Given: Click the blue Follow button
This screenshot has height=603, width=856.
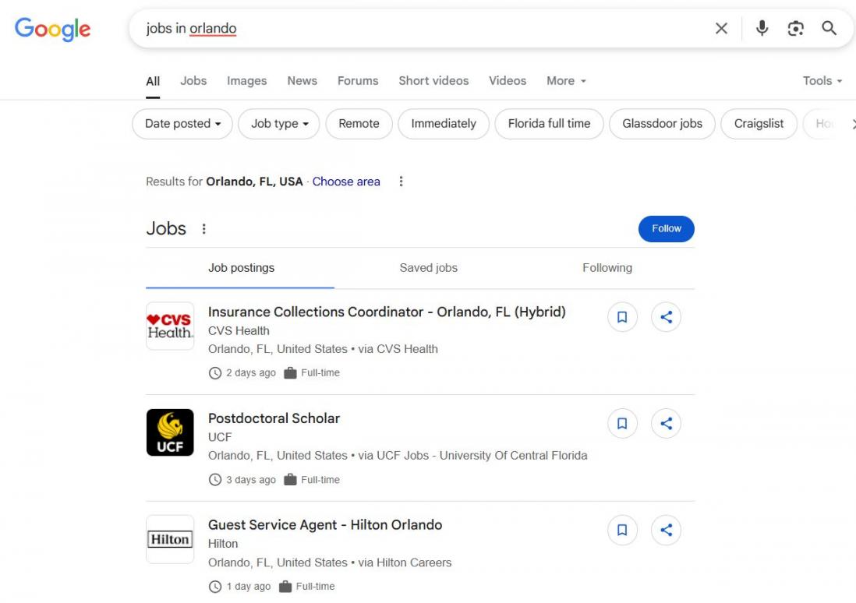Looking at the screenshot, I should click(666, 228).
